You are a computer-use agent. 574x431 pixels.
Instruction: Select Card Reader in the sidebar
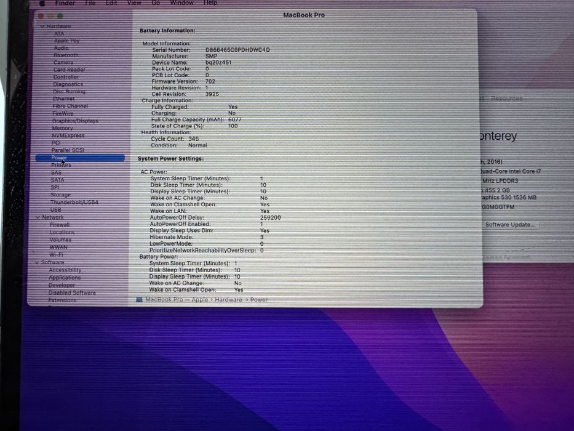(69, 70)
